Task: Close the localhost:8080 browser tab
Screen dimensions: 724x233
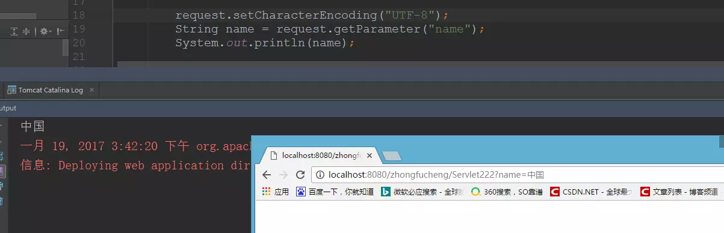Action: 370,156
